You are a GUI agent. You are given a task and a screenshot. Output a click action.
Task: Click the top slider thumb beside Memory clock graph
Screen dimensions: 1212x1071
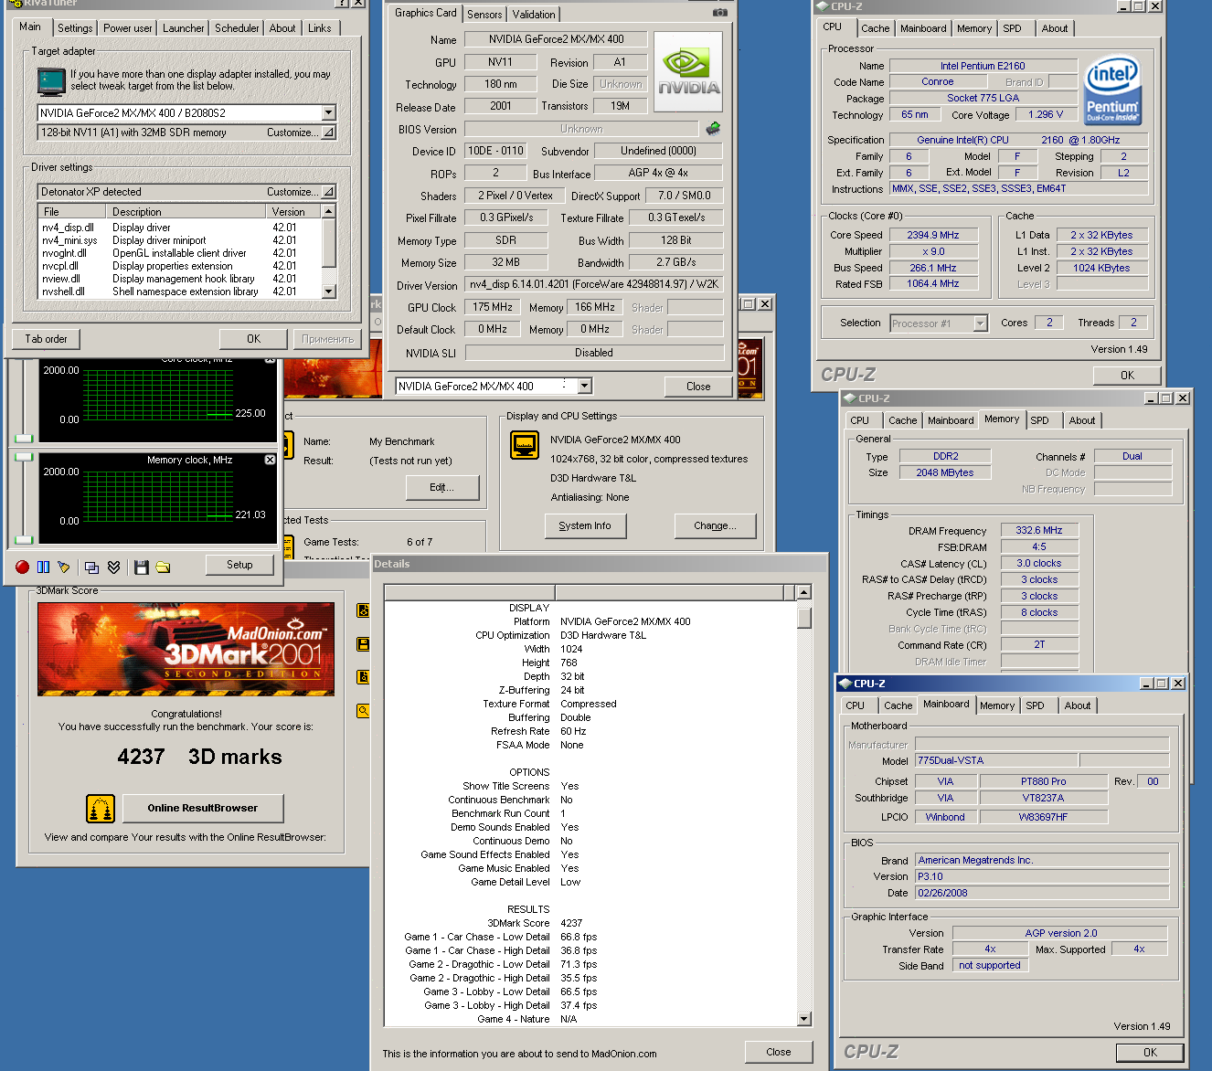click(24, 457)
